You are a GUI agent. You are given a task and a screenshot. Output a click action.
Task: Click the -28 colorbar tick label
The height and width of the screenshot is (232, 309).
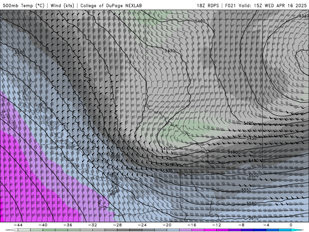[x=117, y=225]
